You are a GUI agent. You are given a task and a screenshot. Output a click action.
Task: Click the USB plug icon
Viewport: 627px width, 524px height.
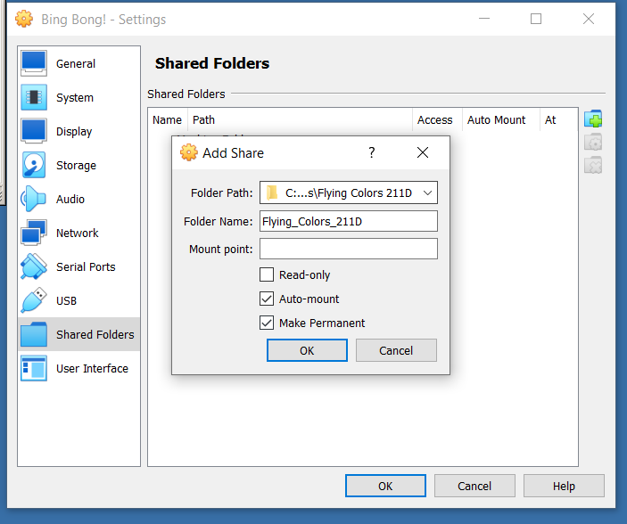tap(34, 300)
